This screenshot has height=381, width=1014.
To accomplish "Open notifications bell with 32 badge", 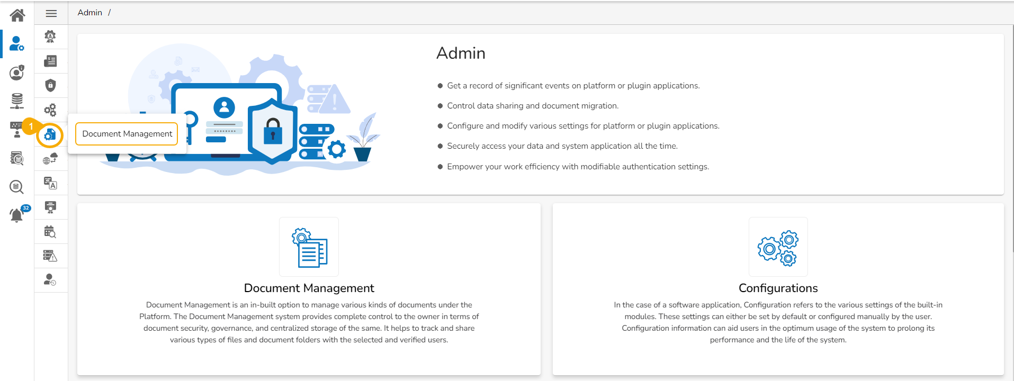I will tap(17, 215).
